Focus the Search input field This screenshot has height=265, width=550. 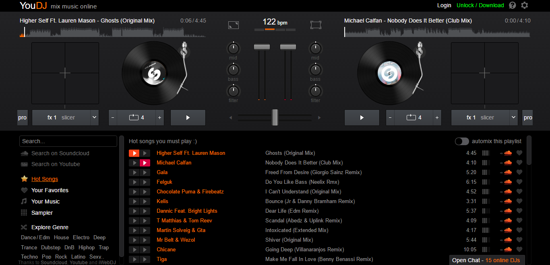tap(68, 141)
